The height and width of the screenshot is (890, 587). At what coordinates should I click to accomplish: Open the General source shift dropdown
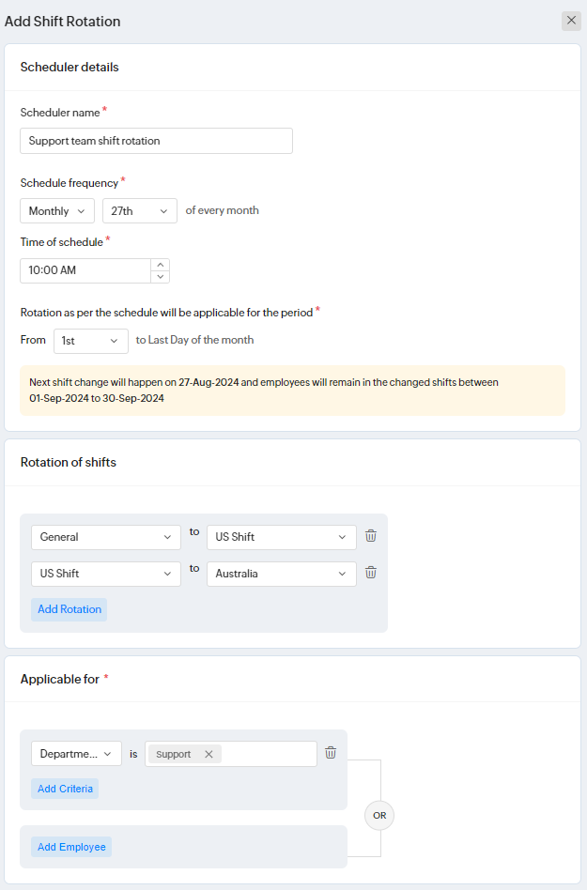(x=106, y=537)
